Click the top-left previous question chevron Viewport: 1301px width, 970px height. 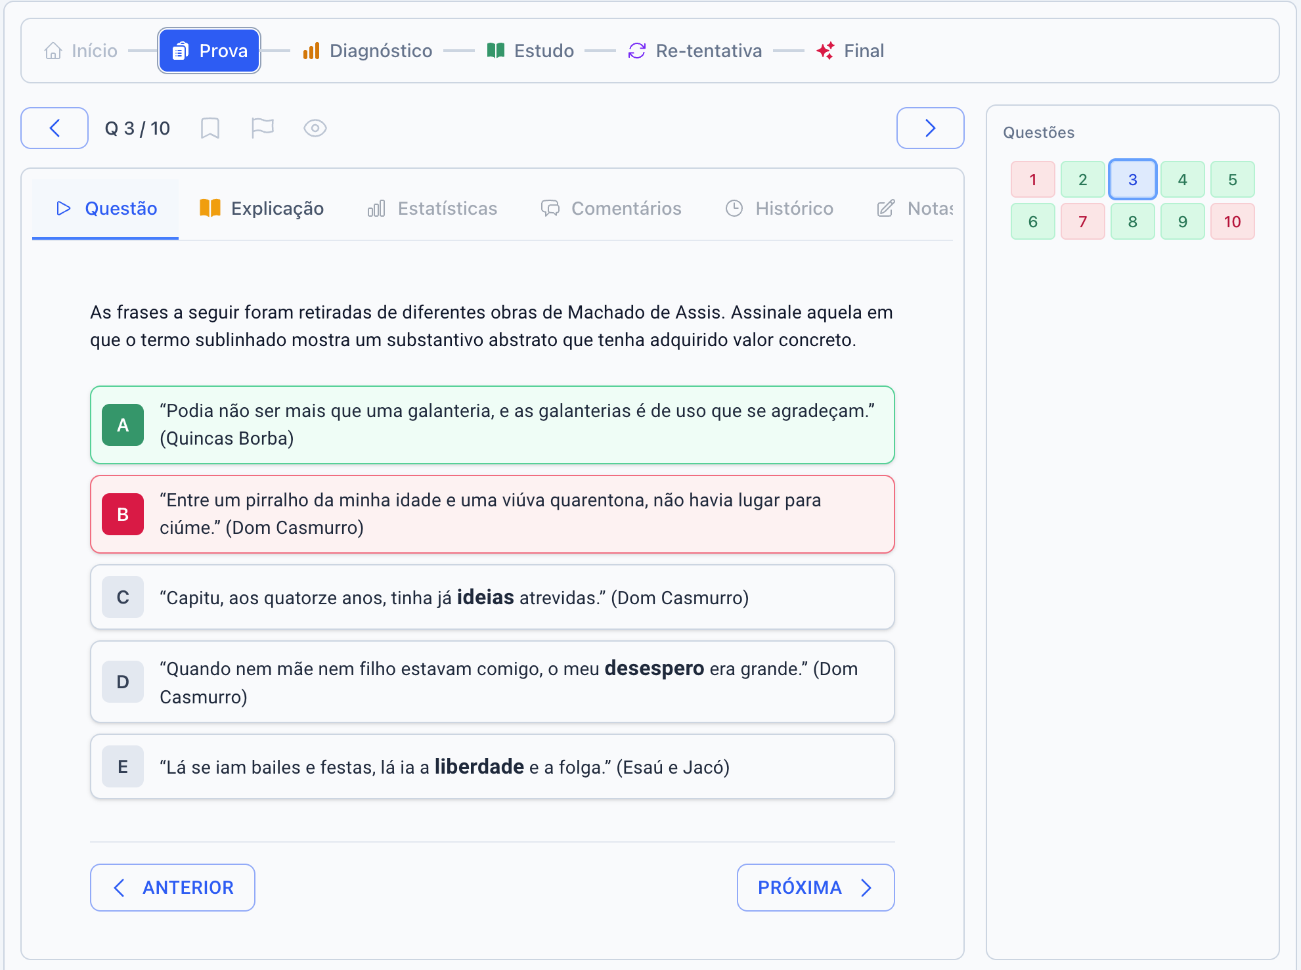55,128
